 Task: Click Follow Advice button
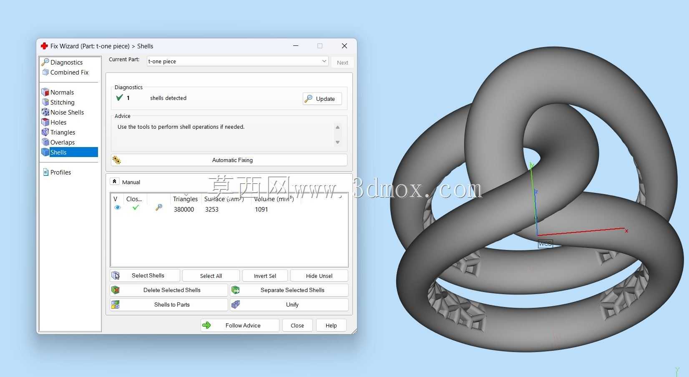tap(240, 325)
